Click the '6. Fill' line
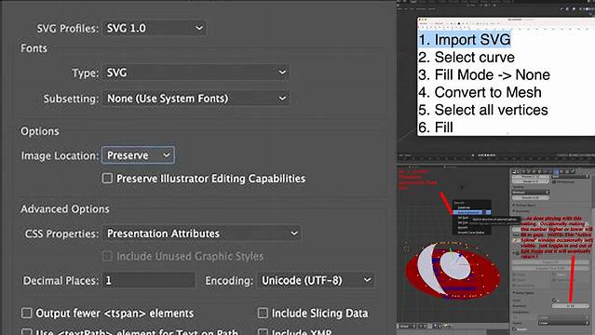This screenshot has height=335, width=595. (x=436, y=127)
